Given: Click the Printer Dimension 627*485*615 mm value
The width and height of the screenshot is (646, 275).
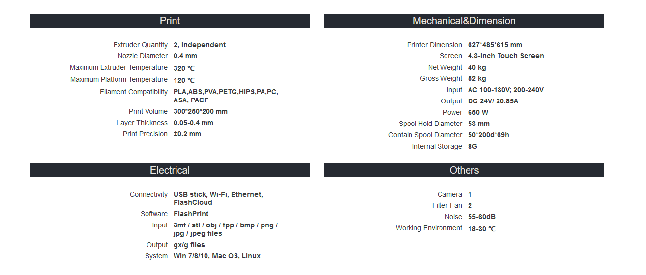Looking at the screenshot, I should coord(495,45).
